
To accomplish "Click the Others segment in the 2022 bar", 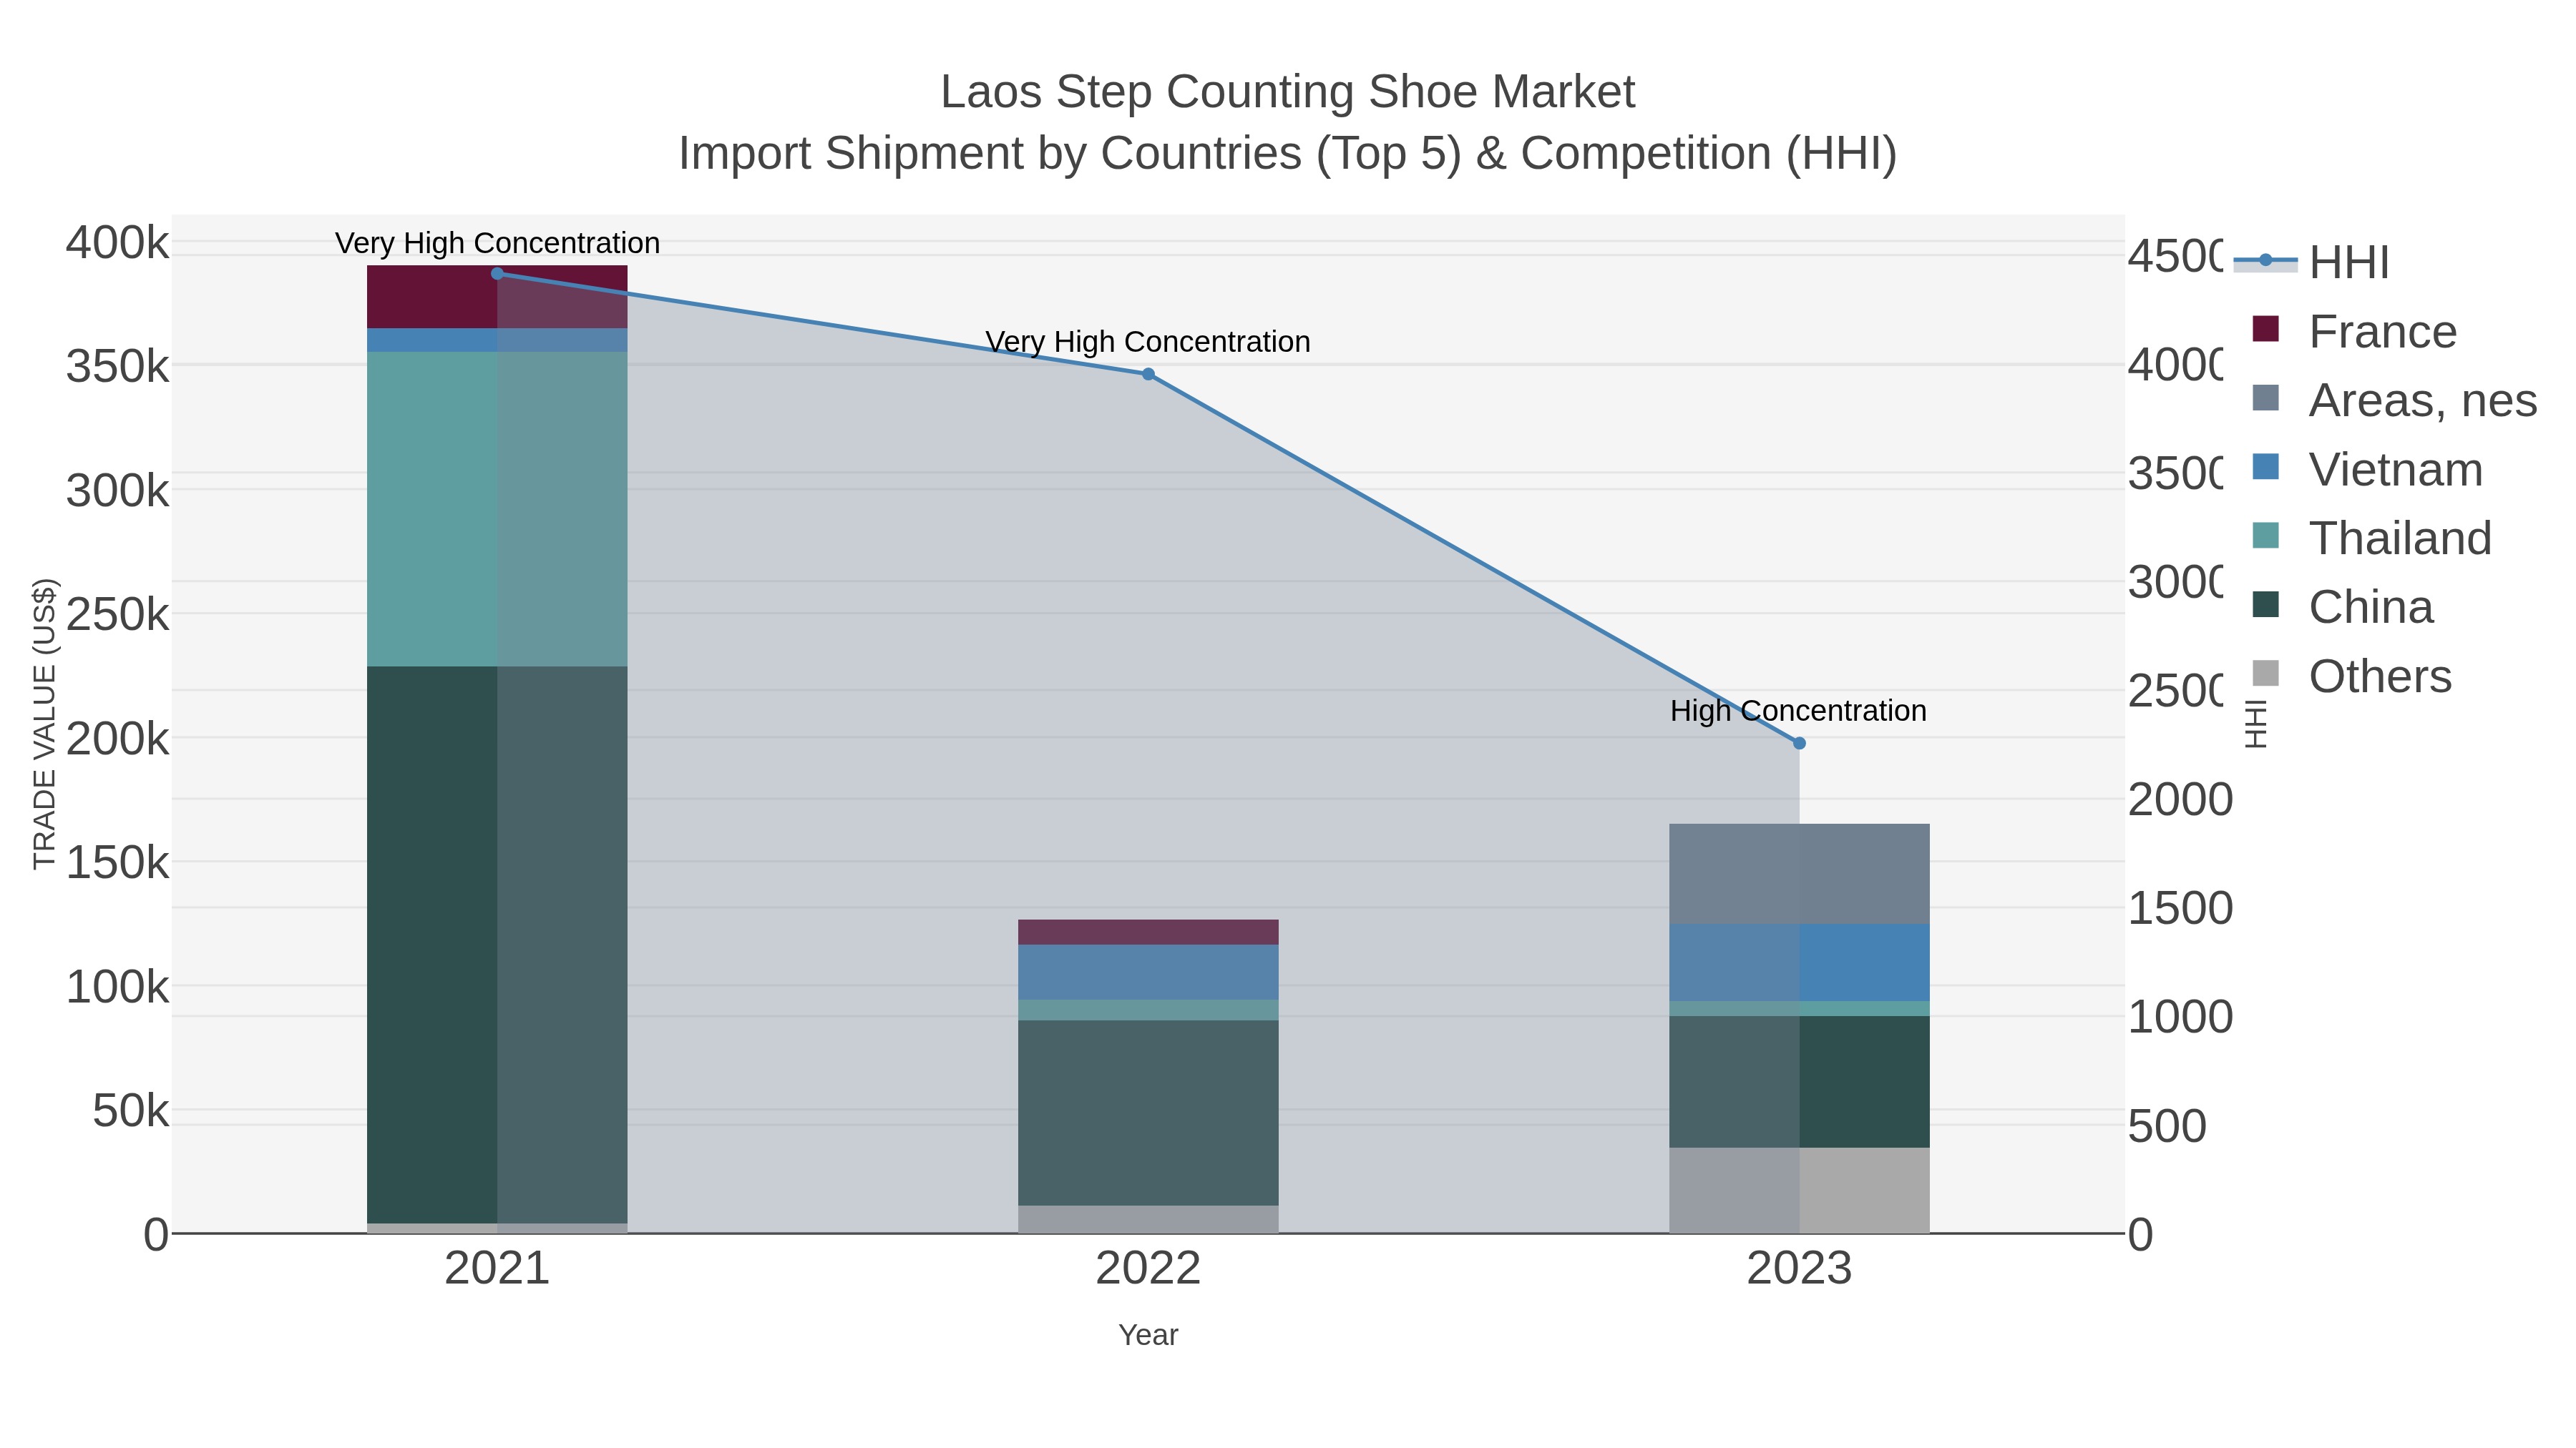I will coord(1148,1219).
